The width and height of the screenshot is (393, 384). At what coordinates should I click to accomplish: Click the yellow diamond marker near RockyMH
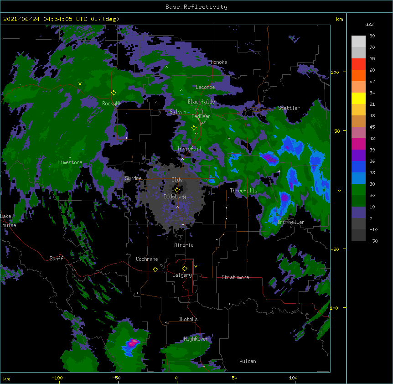[114, 93]
